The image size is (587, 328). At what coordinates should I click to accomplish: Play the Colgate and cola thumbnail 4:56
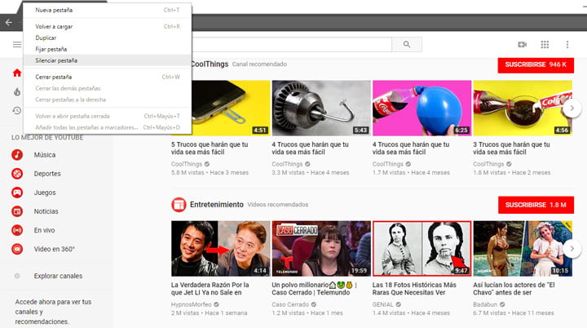click(x=523, y=108)
